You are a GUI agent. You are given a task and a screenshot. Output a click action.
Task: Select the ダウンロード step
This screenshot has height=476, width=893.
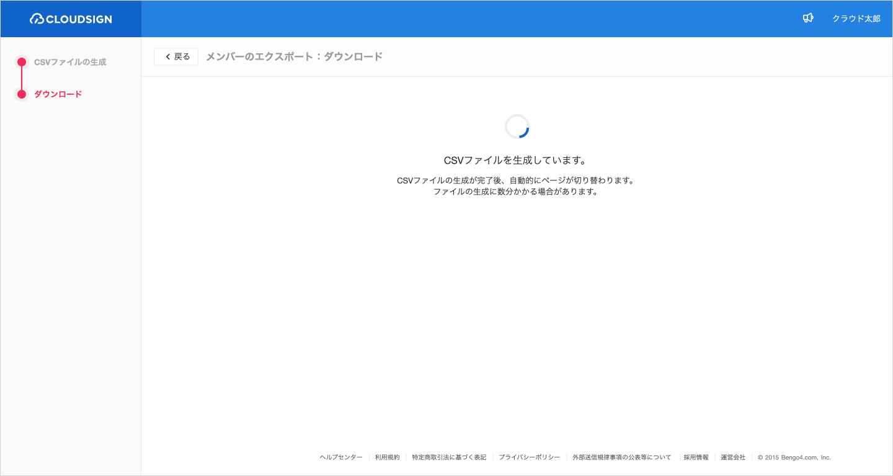click(x=58, y=94)
